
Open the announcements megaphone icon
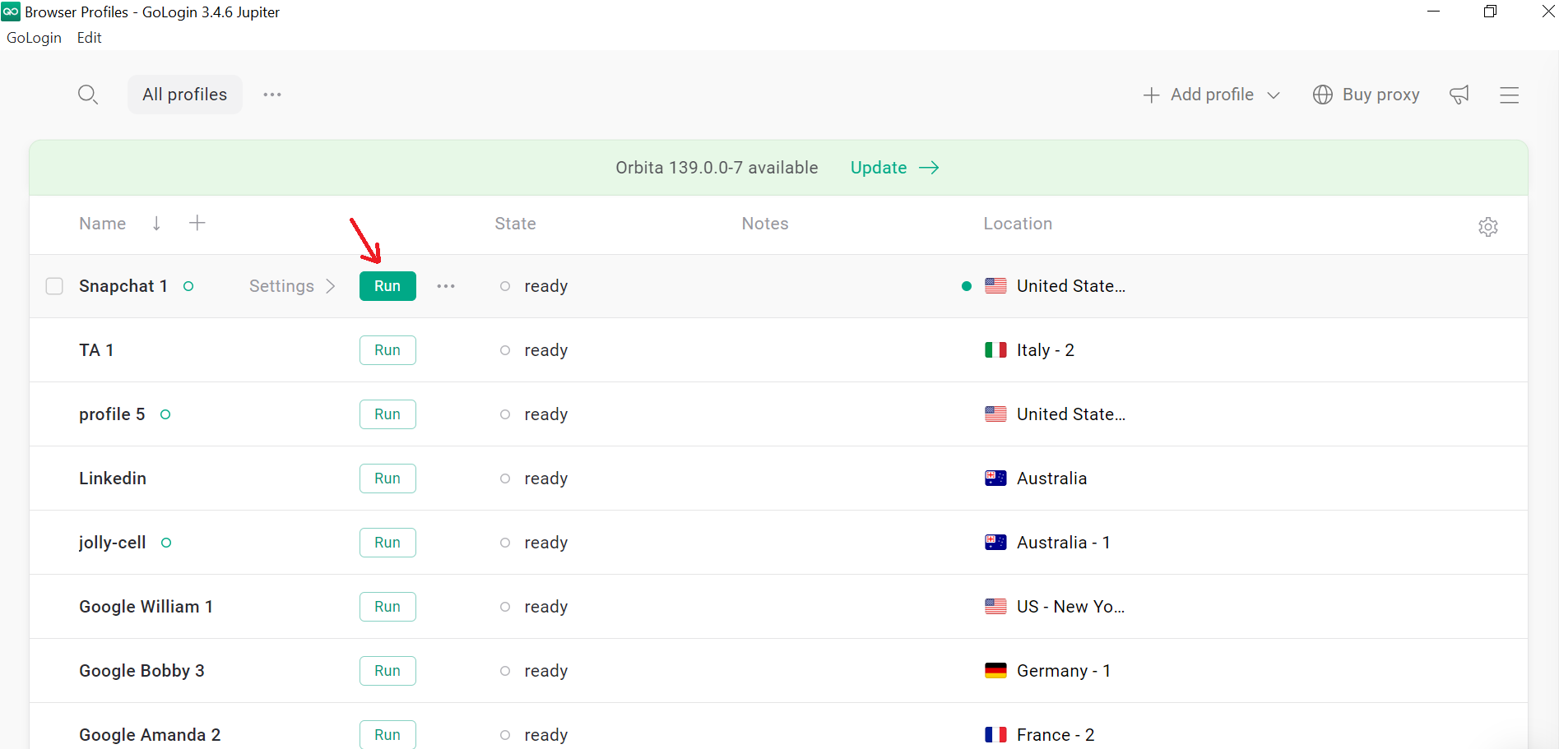click(1459, 95)
